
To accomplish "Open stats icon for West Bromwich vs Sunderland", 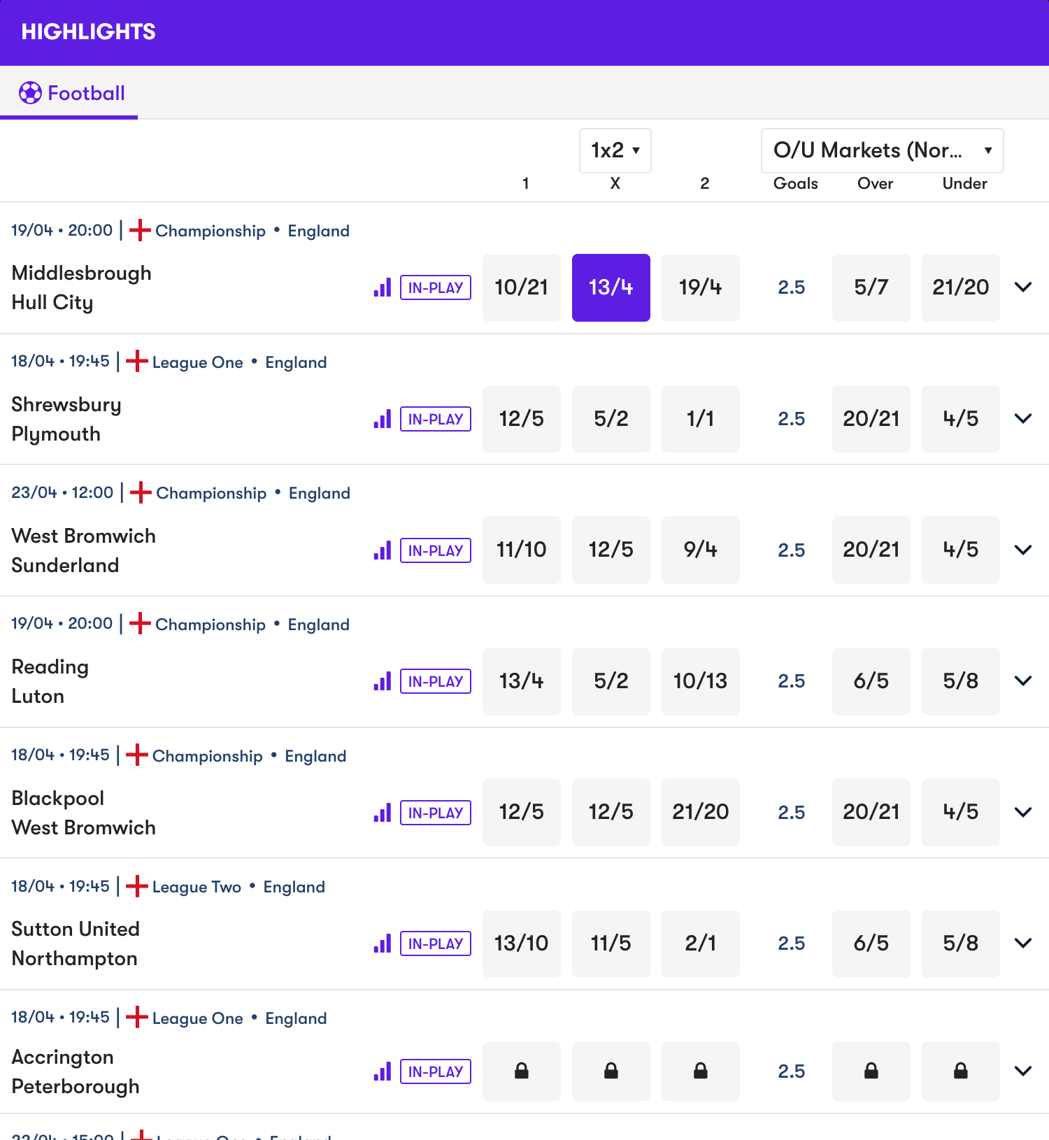I will tap(382, 550).
